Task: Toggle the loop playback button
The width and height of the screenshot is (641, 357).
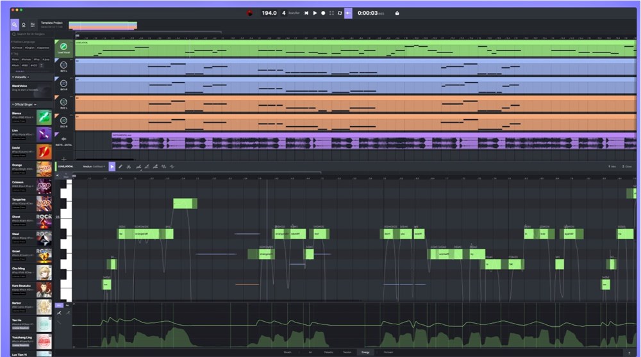Action: click(x=340, y=13)
